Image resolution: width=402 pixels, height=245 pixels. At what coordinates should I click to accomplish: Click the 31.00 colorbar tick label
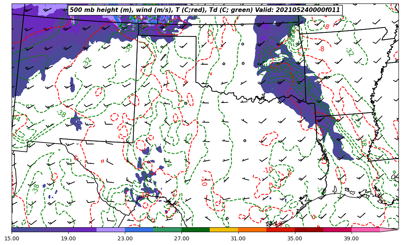(x=238, y=238)
